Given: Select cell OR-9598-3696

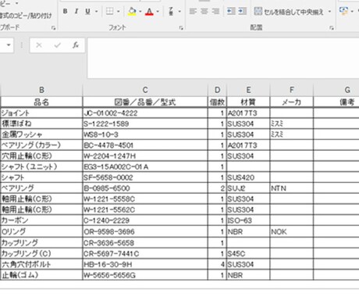Looking at the screenshot, I should [145, 231].
